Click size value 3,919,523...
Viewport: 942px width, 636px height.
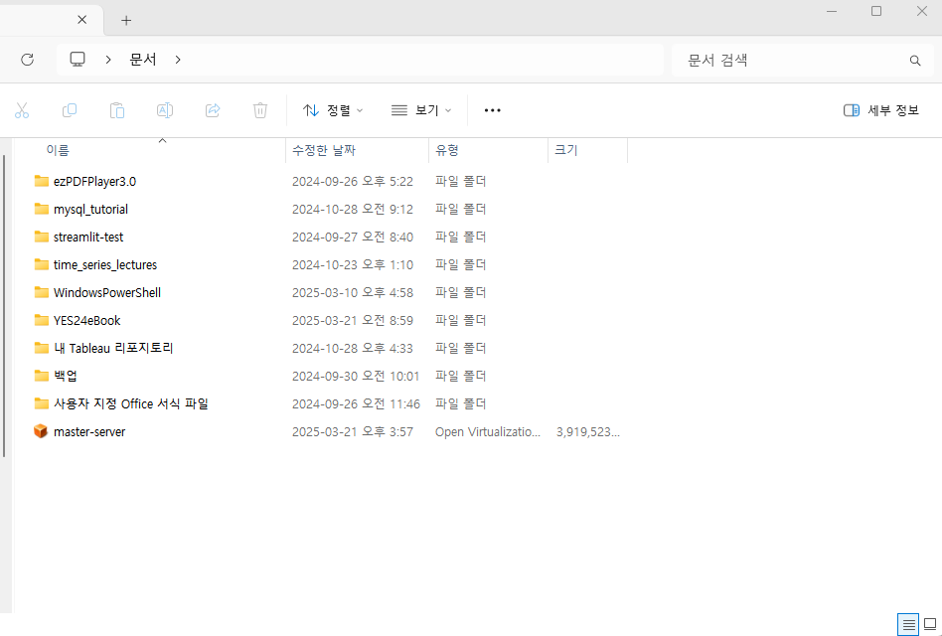coord(588,432)
